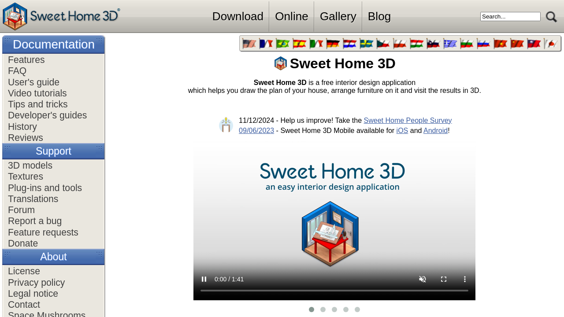Open Developer's guides
The width and height of the screenshot is (564, 317).
click(48, 115)
